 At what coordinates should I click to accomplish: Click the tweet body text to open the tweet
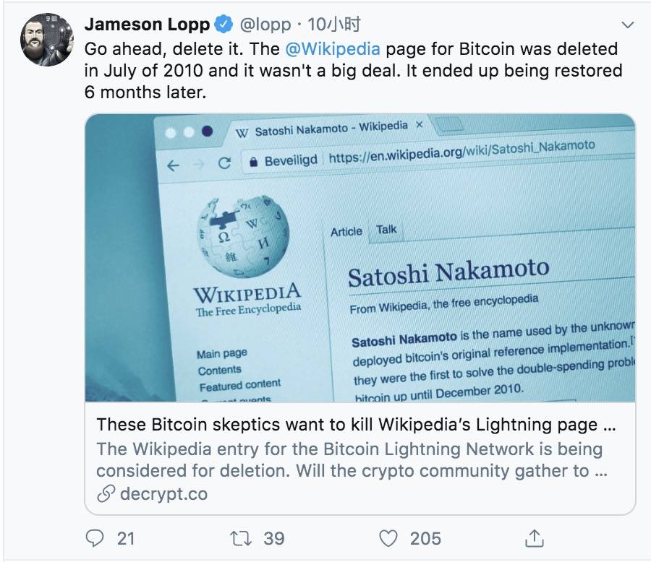[x=353, y=71]
